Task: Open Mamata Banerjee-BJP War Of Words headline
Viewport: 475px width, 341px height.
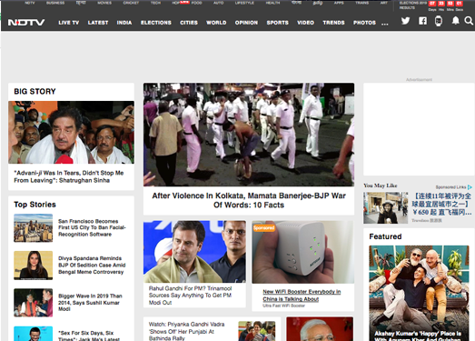Action: tap(249, 200)
